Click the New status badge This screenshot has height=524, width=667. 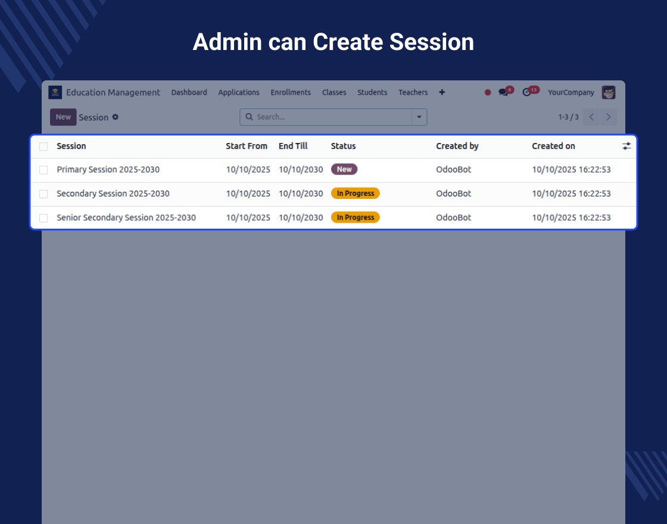344,169
